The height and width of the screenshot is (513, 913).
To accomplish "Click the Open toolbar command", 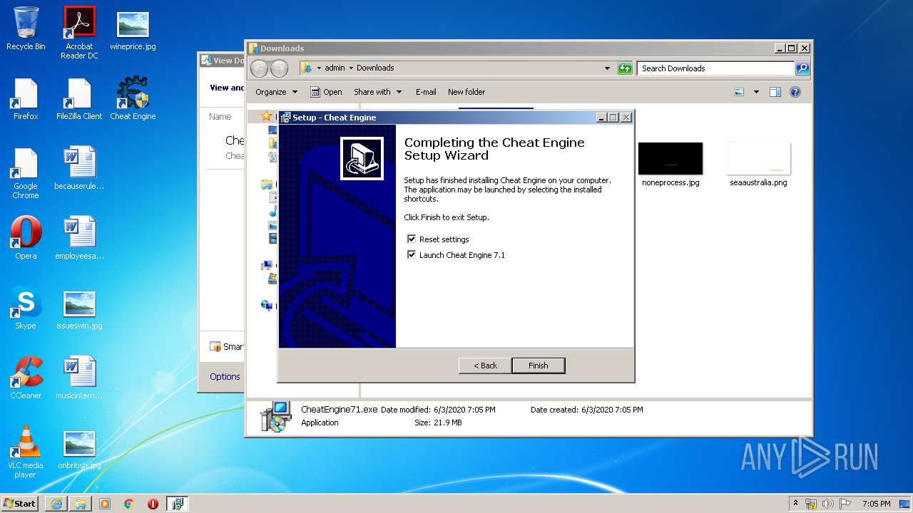I will click(x=326, y=92).
